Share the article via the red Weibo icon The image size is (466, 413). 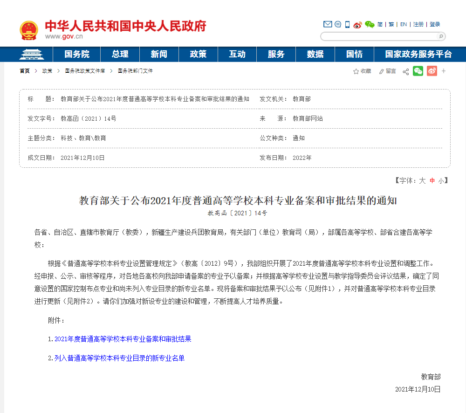(x=432, y=71)
